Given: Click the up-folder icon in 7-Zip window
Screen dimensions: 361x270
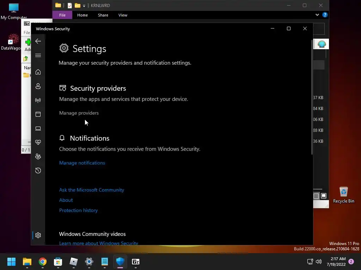Looking at the screenshot, I should (x=25, y=59).
